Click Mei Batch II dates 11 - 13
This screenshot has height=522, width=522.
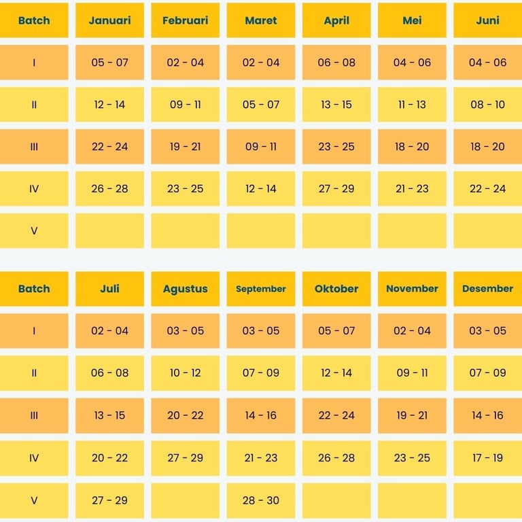point(412,105)
